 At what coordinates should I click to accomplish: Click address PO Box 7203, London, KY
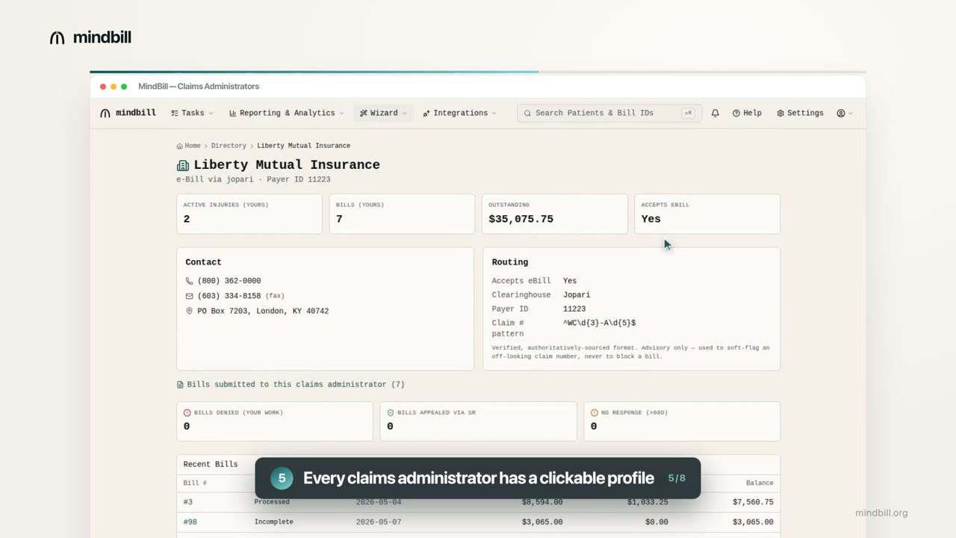tap(263, 311)
